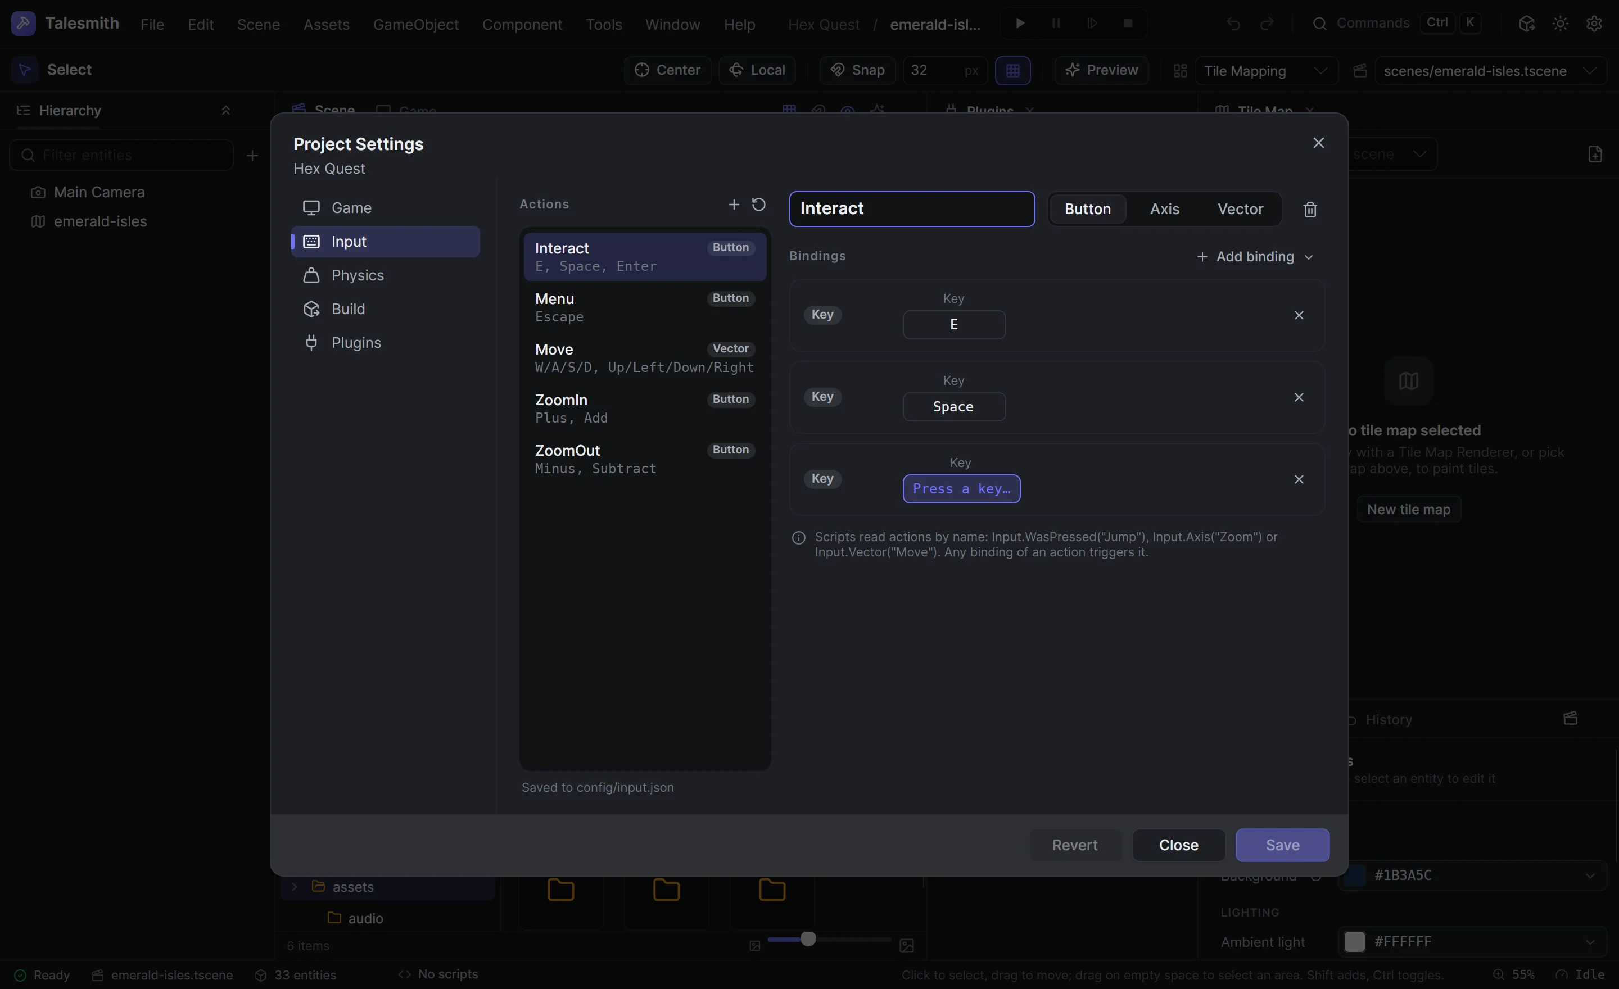Save the project settings
Viewport: 1619px width, 989px height.
1282,845
